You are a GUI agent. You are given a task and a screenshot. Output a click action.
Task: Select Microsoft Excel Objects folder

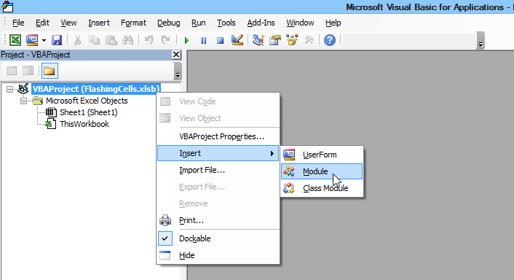point(87,101)
